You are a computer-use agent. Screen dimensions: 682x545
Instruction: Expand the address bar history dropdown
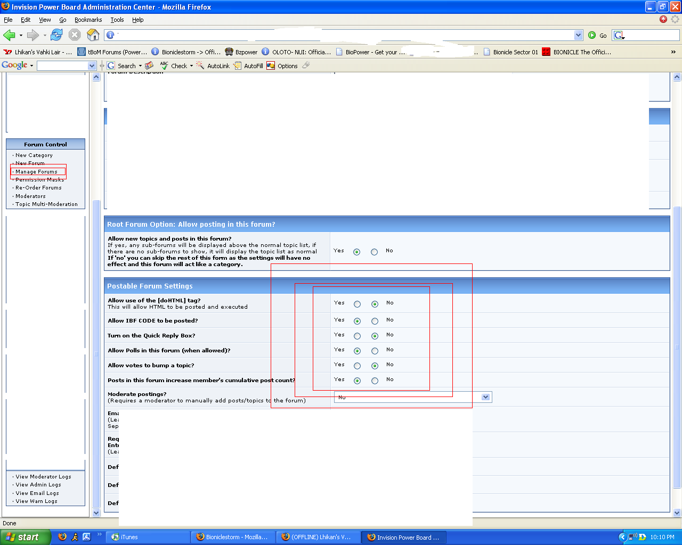coord(579,35)
